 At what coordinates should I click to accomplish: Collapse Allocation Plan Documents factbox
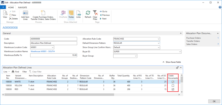click(218, 33)
